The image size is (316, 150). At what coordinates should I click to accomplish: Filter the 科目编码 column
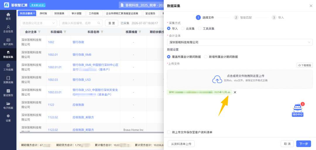(x=65, y=32)
